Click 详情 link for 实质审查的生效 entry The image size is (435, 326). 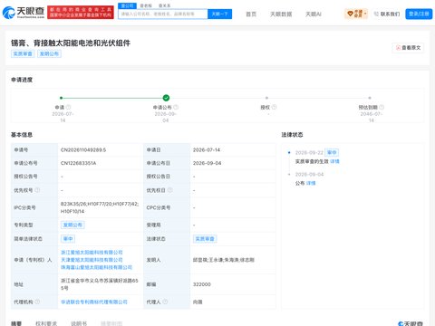[x=334, y=161]
